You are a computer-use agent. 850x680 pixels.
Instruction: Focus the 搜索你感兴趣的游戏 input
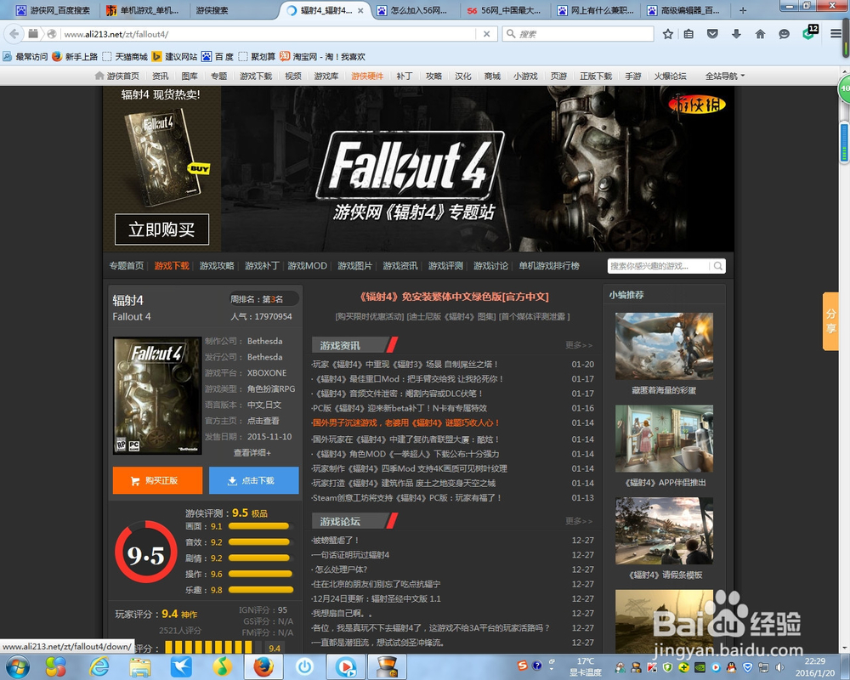click(659, 266)
